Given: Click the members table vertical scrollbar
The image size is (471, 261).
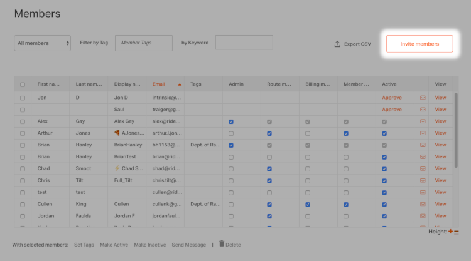Looking at the screenshot, I should (x=456, y=130).
